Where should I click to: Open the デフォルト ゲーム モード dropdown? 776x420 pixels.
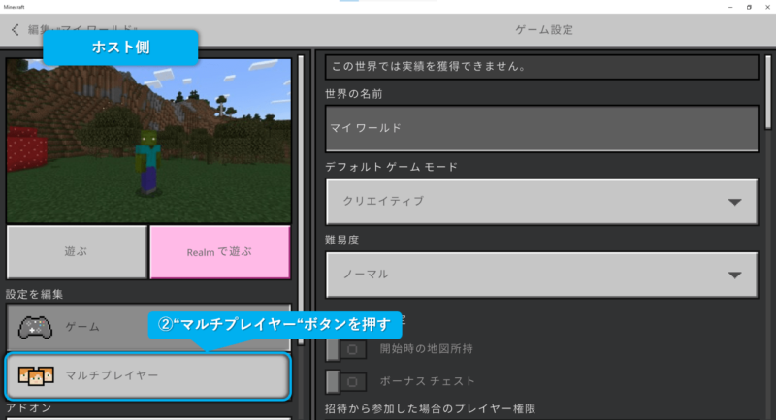(x=541, y=202)
